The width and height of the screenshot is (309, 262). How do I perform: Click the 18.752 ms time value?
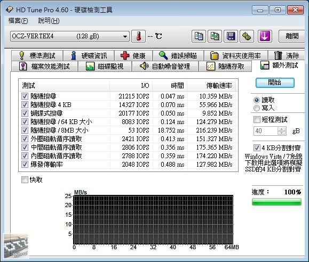click(x=171, y=130)
